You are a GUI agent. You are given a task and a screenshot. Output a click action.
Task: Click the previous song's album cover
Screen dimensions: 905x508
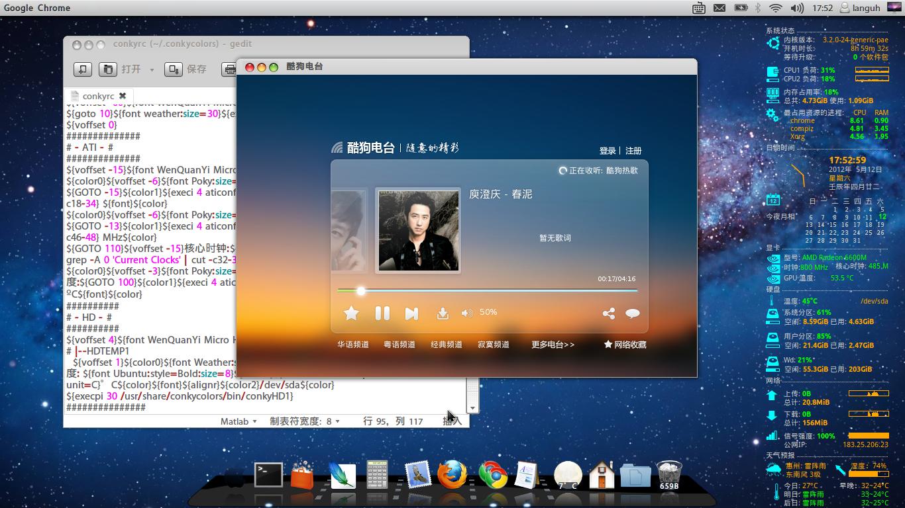pyautogui.click(x=349, y=231)
